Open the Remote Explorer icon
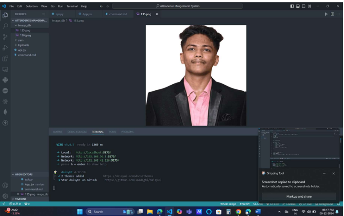The width and height of the screenshot is (344, 216). [x=5, y=69]
